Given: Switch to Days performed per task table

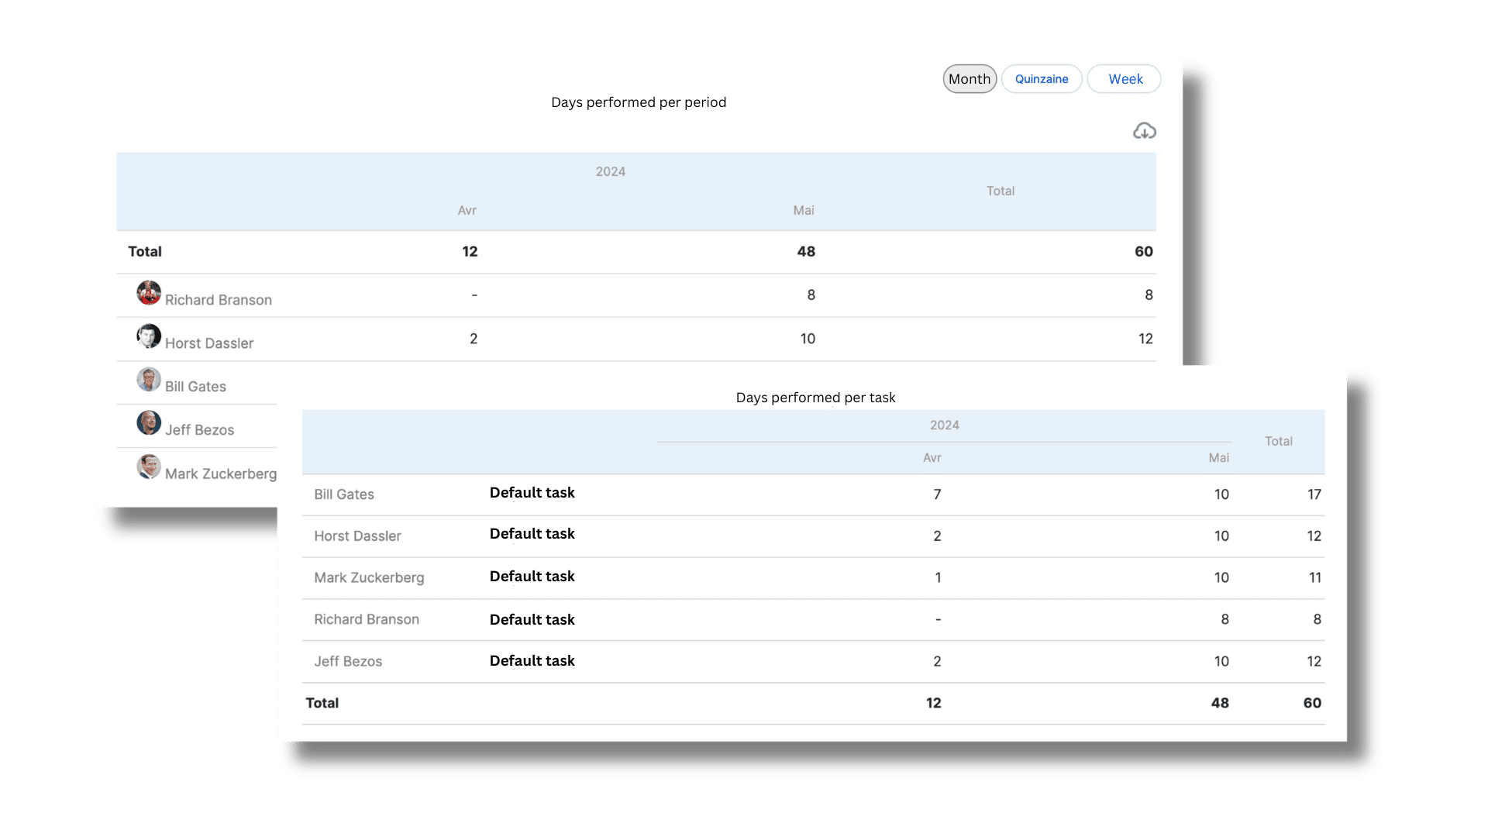Looking at the screenshot, I should coord(815,398).
